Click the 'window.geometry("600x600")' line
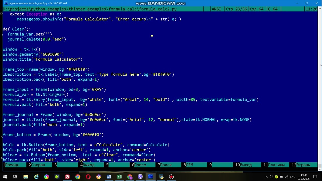This screenshot has width=322, height=181. 33,54
